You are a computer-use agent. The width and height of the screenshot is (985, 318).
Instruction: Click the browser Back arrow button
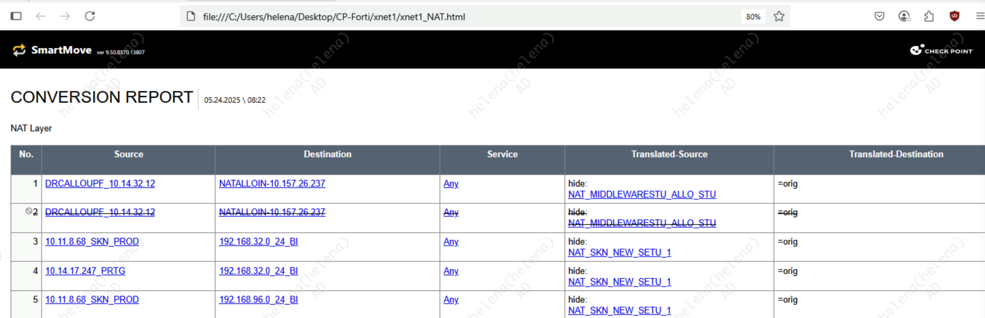click(x=41, y=16)
